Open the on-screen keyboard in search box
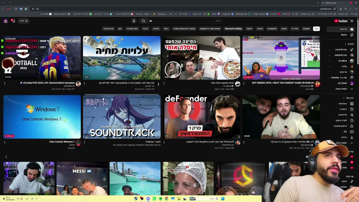The width and height of the screenshot is (359, 202). 151,21
